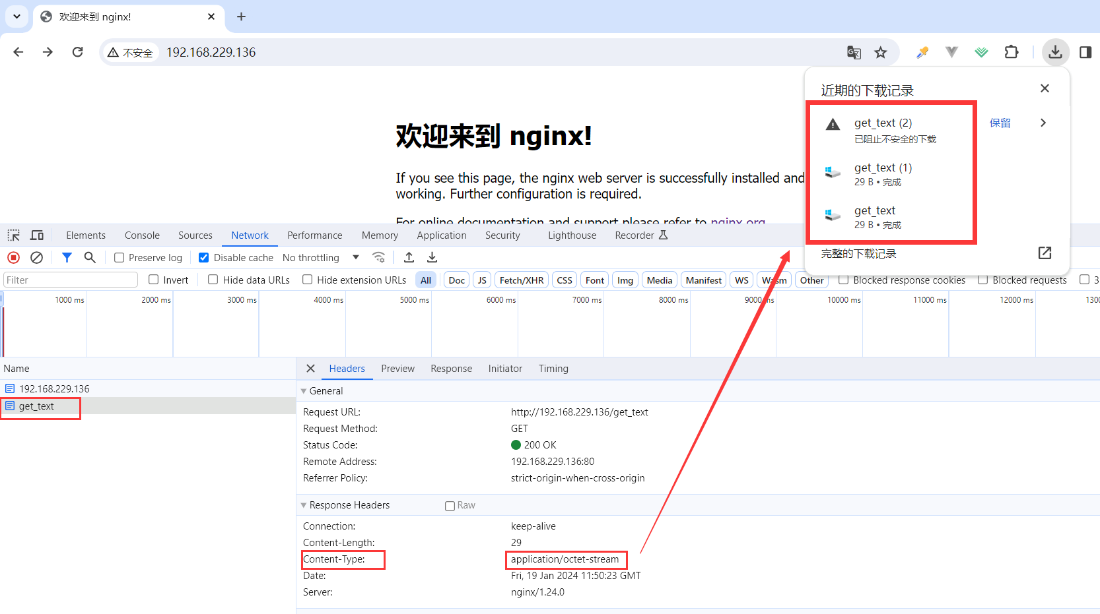Export HAR with the download icon

[432, 258]
